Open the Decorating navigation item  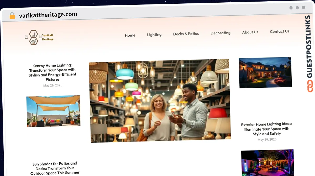pos(220,33)
